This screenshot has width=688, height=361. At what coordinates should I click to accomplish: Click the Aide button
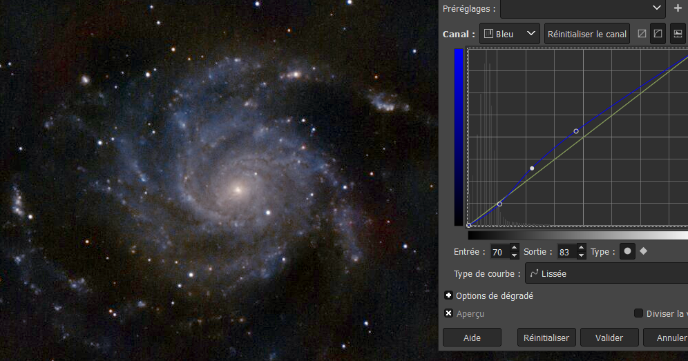pos(472,338)
